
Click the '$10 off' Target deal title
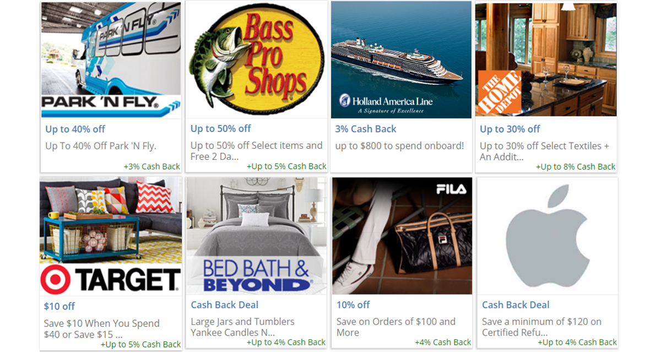point(59,306)
